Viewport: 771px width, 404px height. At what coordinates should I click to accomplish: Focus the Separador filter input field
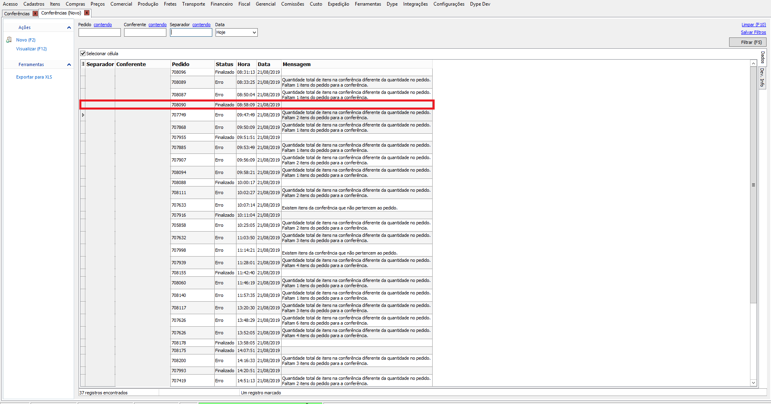pyautogui.click(x=191, y=33)
